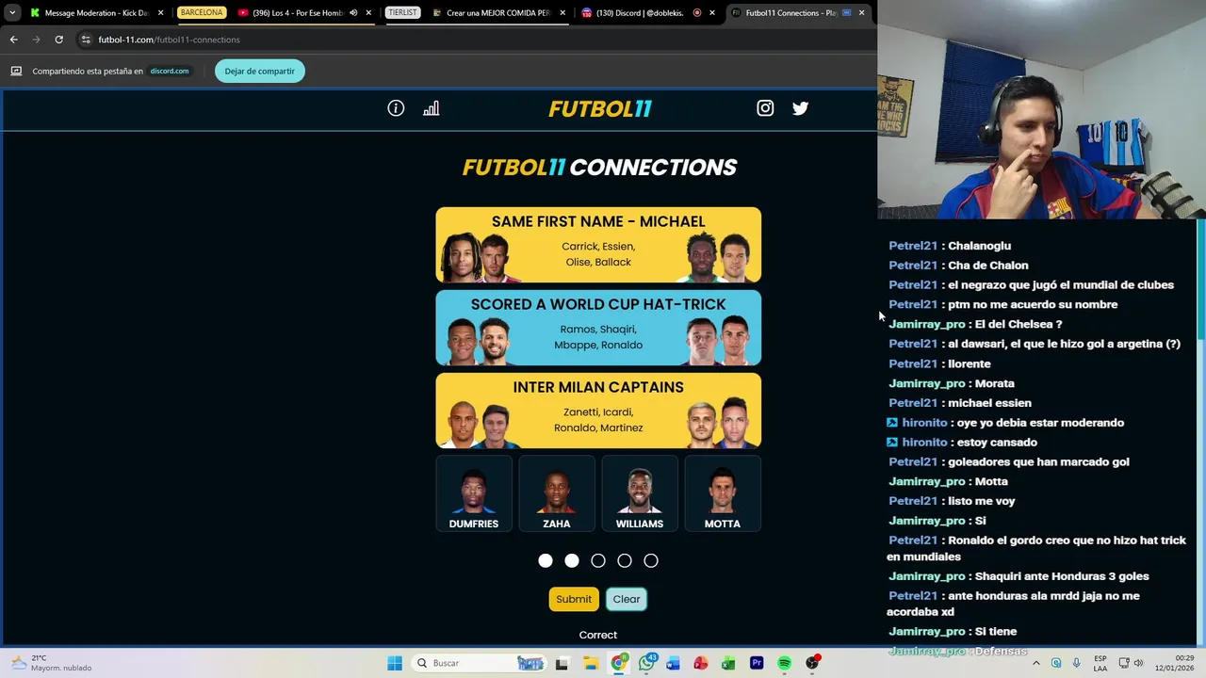Select the Williams player tile
The width and height of the screenshot is (1206, 678).
[x=640, y=493]
